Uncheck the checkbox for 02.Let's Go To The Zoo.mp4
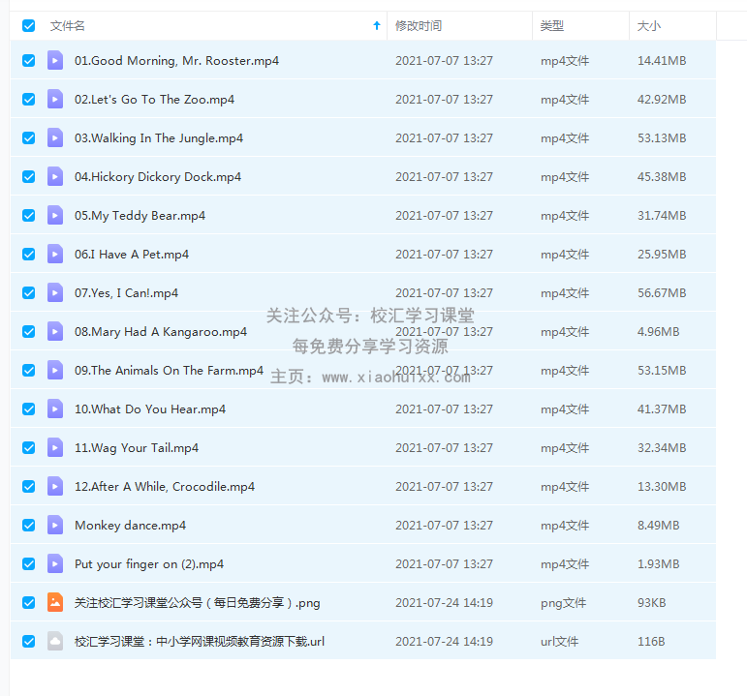This screenshot has height=696, width=747. 28,99
